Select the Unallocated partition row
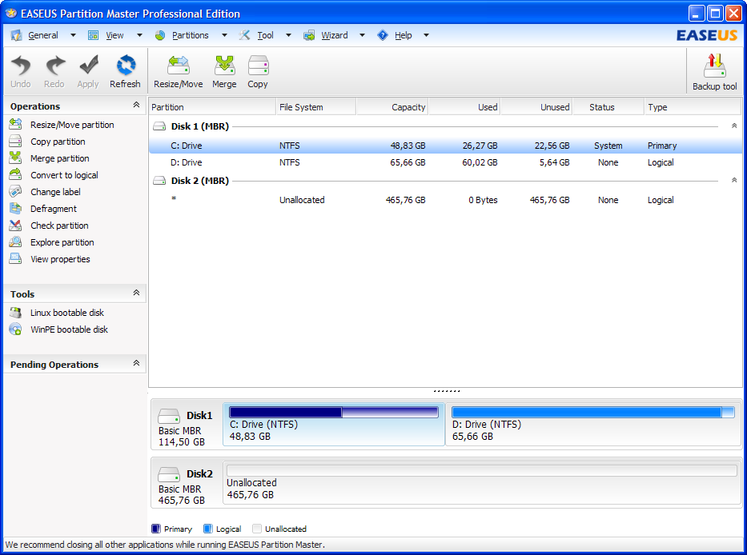This screenshot has width=747, height=555. [445, 200]
